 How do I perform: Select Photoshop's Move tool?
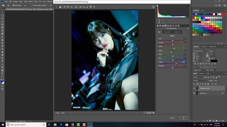(2, 12)
